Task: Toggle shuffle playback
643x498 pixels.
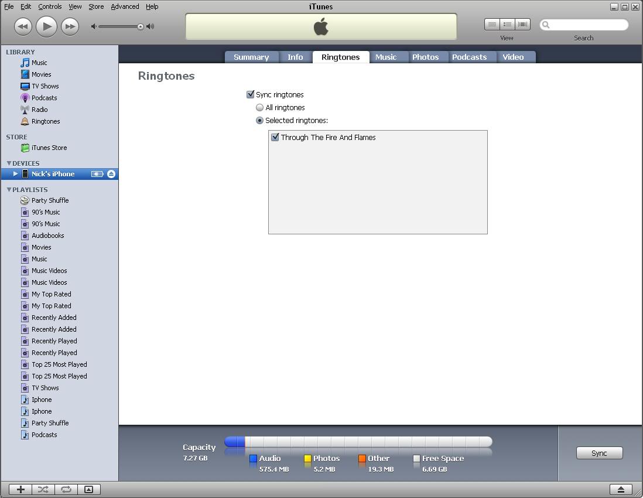Action: [x=43, y=489]
